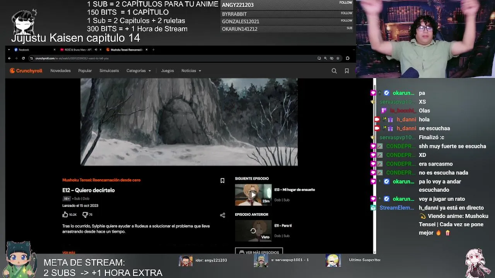495x278 pixels.
Task: Click the share icon for the episode
Action: click(x=222, y=215)
